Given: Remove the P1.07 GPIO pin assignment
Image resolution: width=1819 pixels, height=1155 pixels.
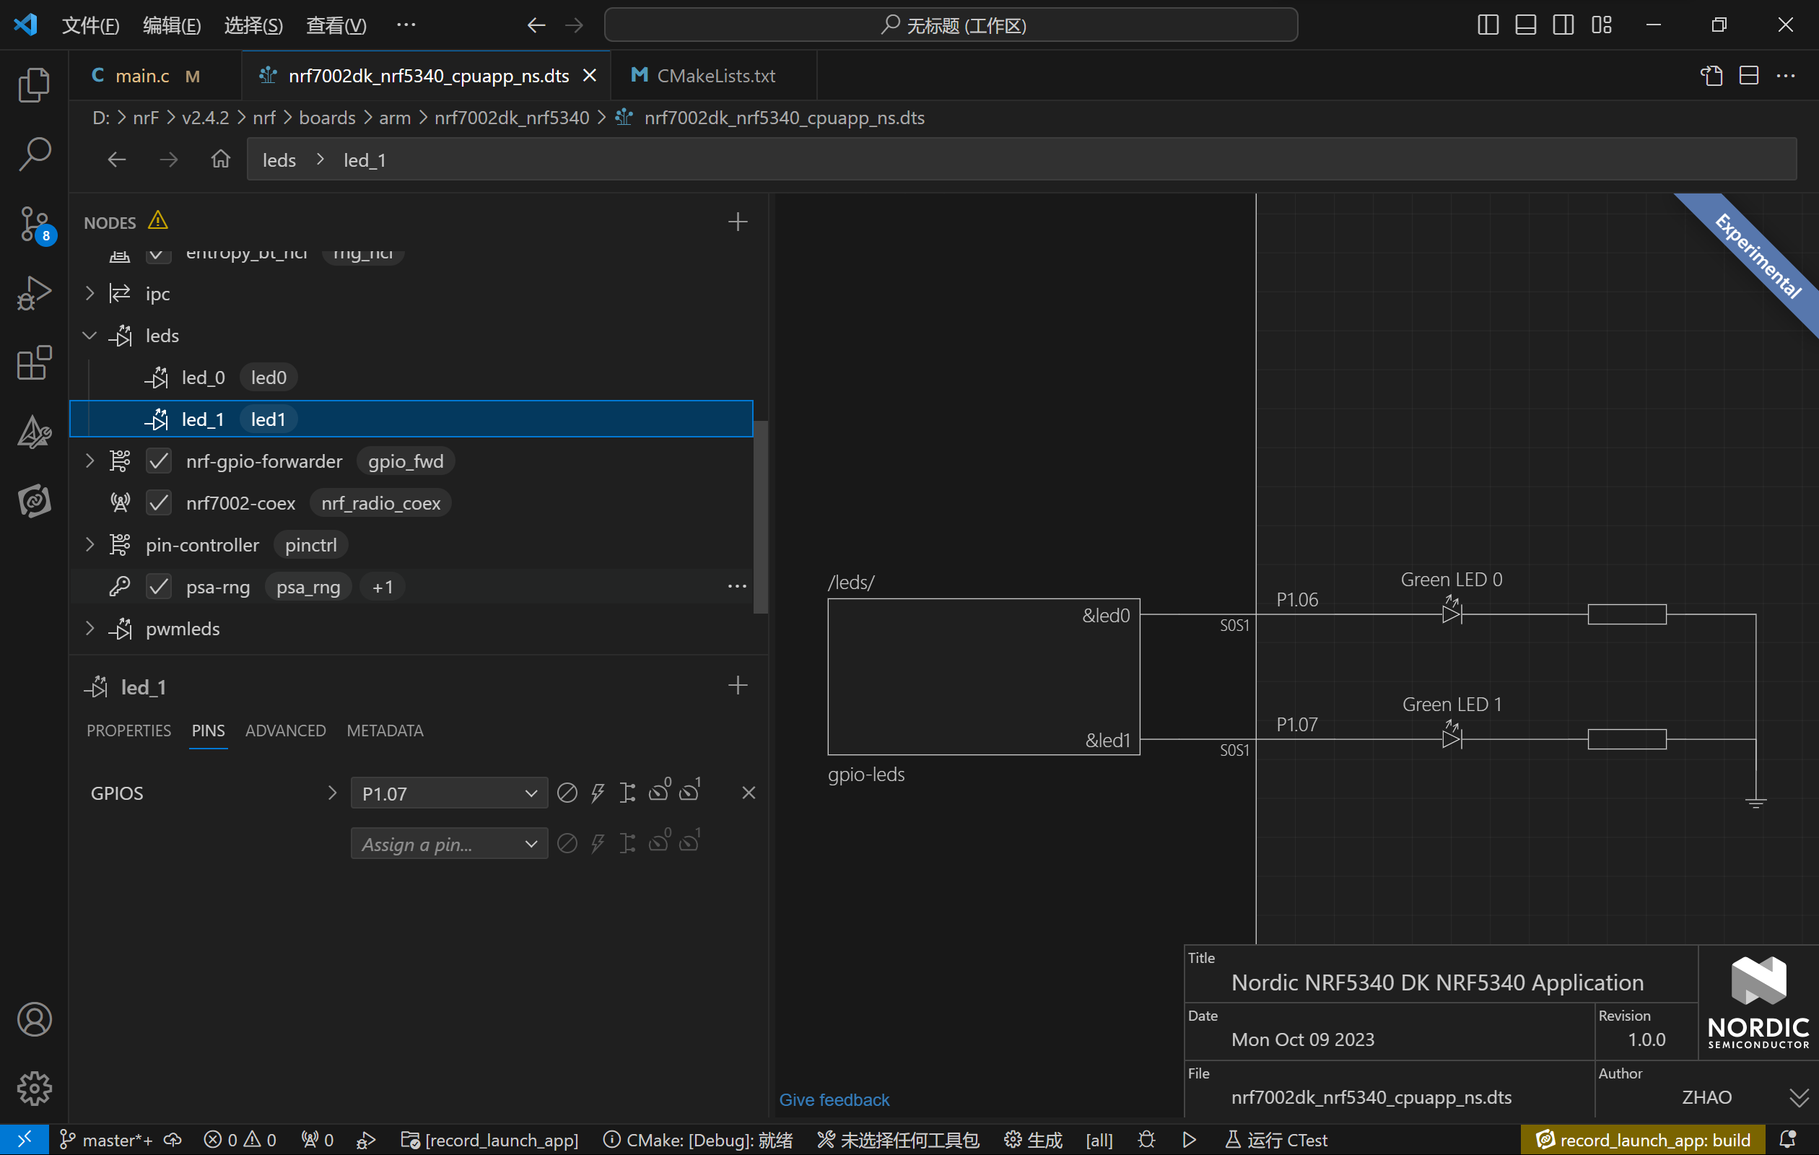Looking at the screenshot, I should (x=749, y=793).
